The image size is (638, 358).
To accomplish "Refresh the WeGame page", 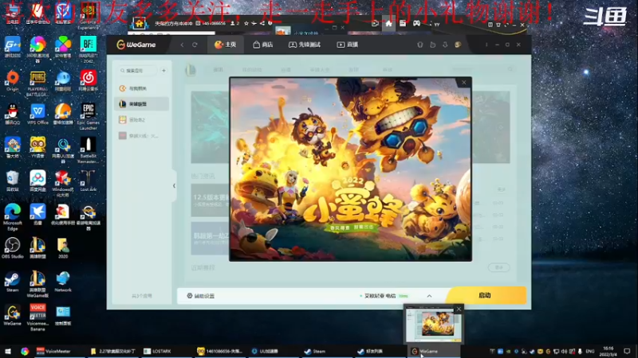I will tap(195, 45).
